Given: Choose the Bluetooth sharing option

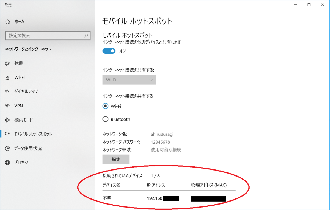Looking at the screenshot, I should pyautogui.click(x=105, y=119).
